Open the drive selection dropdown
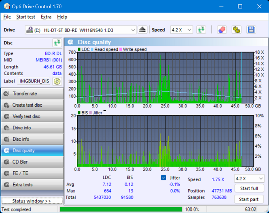Screen dimensions: 269x213 pyautogui.click(x=81, y=30)
